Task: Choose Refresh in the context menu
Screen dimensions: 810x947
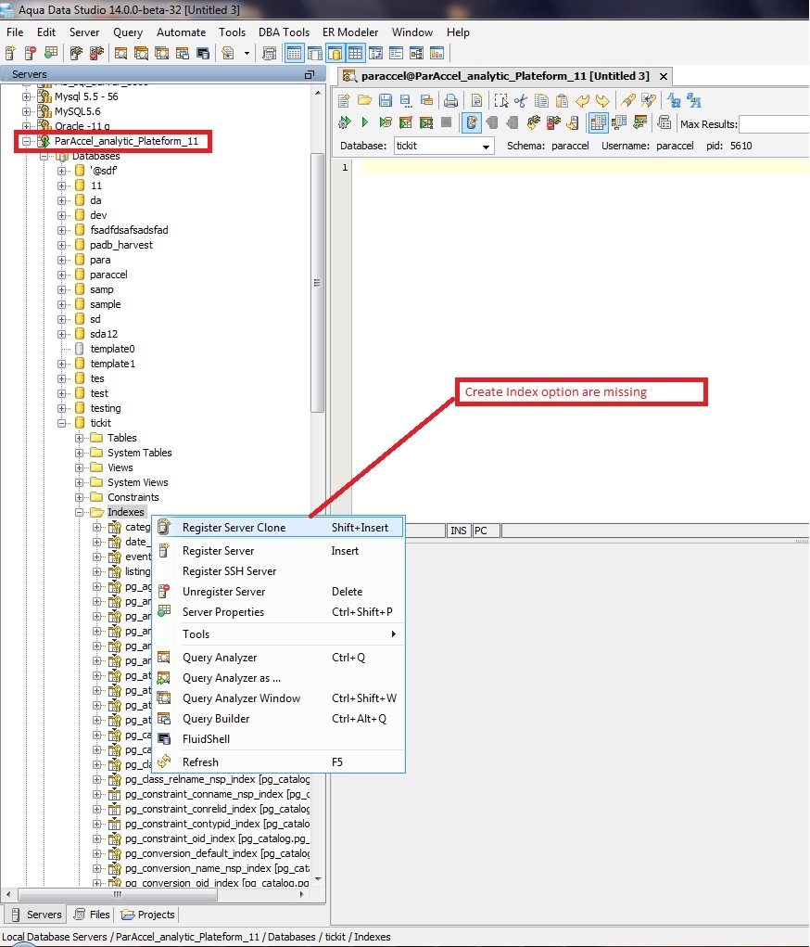Action: click(279, 762)
